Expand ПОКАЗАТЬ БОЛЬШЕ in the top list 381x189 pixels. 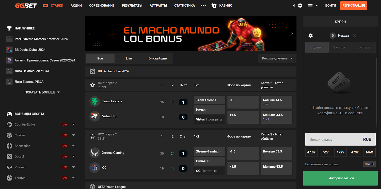(42, 92)
